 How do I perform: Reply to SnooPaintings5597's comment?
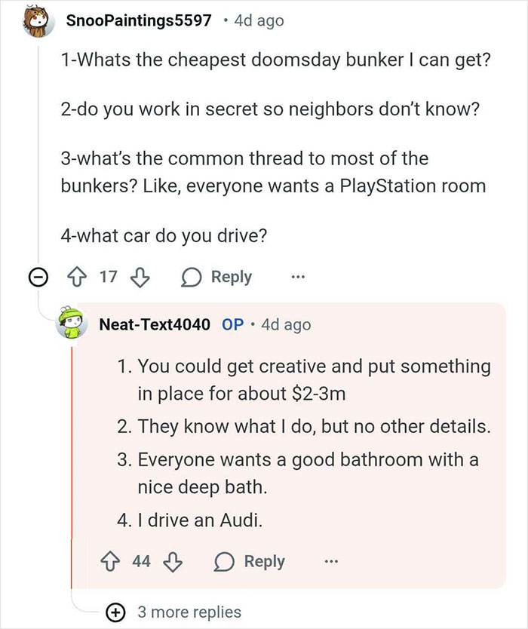pos(217,277)
